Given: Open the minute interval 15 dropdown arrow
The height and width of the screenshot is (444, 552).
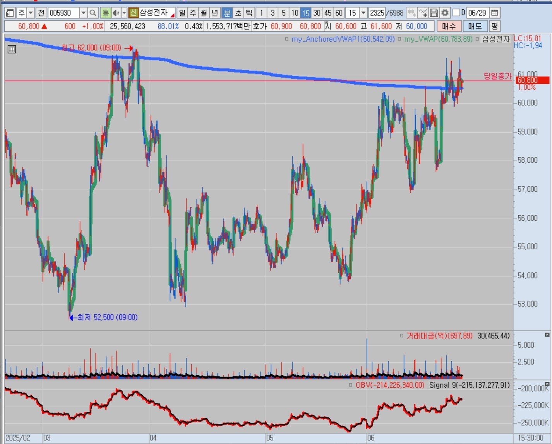Looking at the screenshot, I should point(363,13).
